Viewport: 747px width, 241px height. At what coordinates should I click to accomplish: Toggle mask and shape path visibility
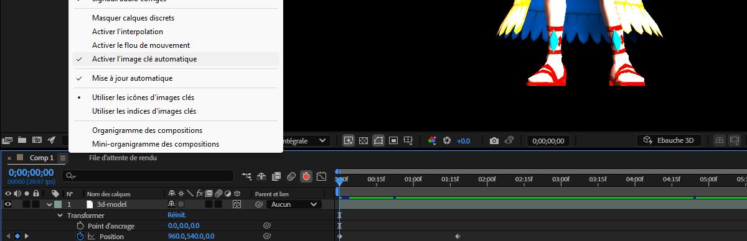point(378,140)
